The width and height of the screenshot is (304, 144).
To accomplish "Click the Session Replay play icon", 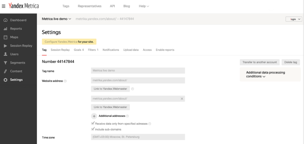I will (5, 46).
